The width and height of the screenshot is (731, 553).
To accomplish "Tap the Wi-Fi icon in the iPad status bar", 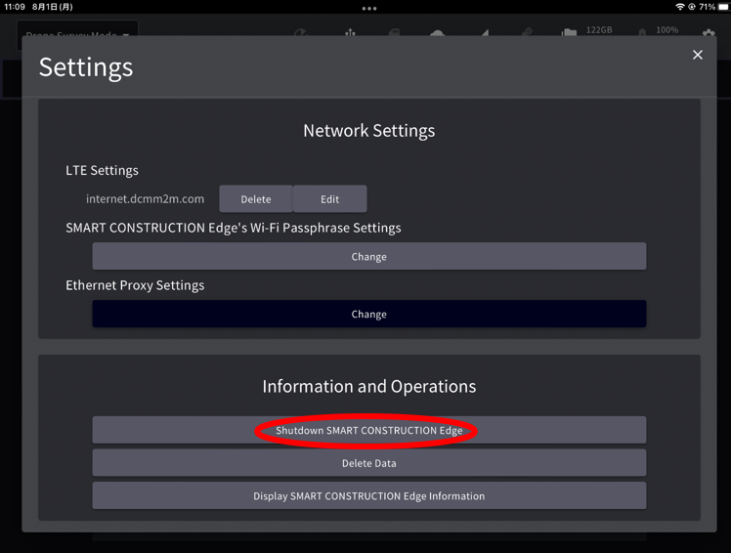I will (680, 7).
